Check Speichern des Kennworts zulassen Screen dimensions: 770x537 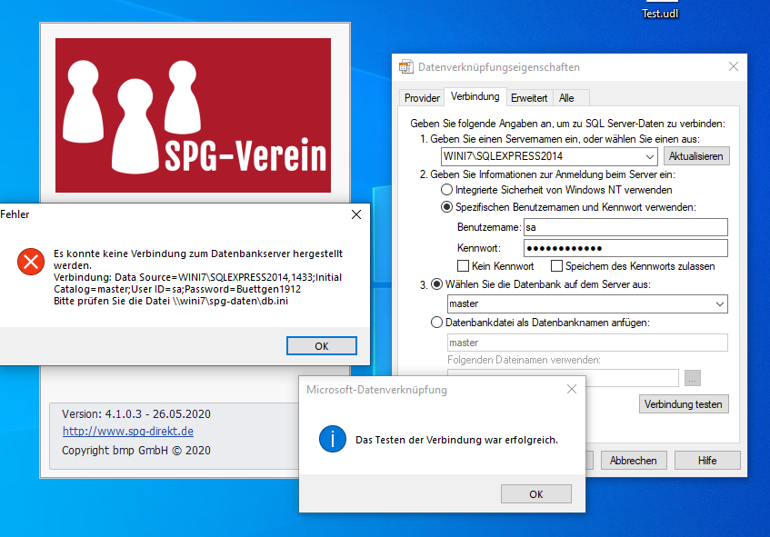coord(557,266)
